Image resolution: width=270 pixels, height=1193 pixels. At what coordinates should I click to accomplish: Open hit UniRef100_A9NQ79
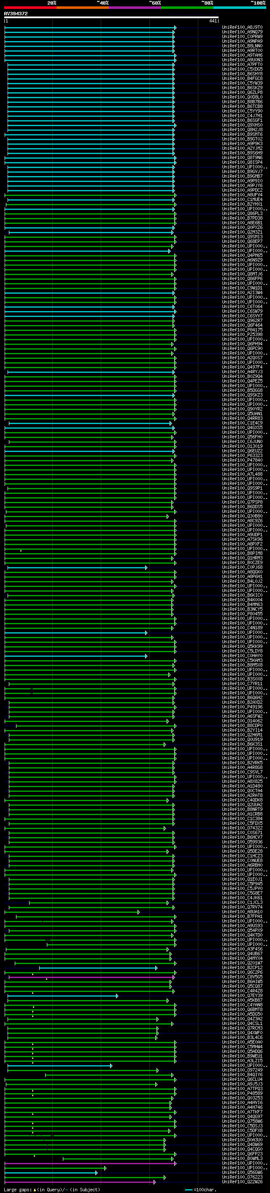[242, 32]
